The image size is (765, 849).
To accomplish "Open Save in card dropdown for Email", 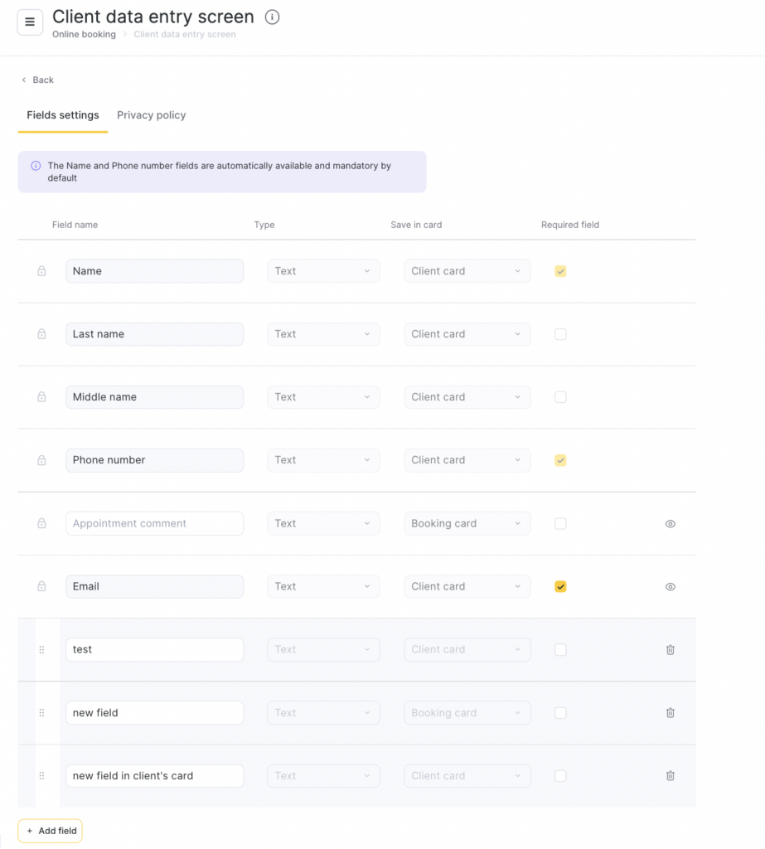I will (467, 587).
